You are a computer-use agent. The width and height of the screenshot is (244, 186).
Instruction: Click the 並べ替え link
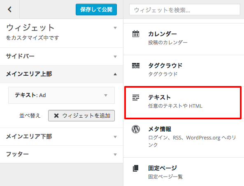tap(30, 116)
